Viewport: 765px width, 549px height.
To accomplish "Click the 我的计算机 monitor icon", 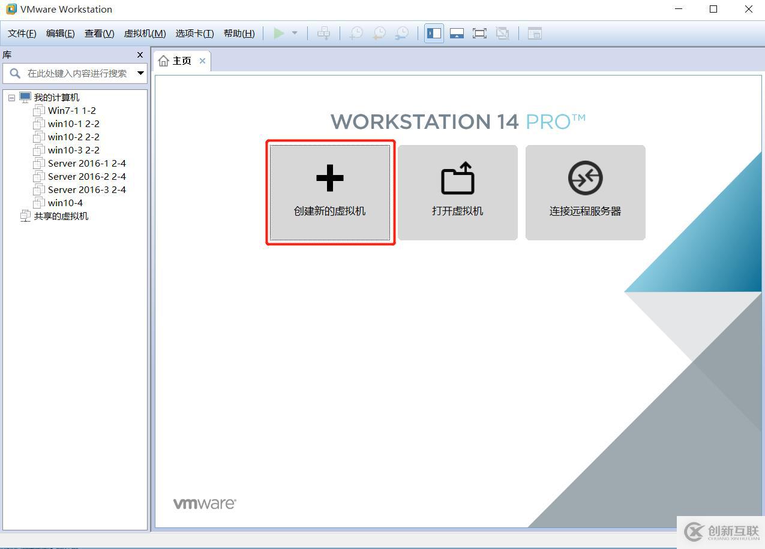I will click(x=25, y=97).
